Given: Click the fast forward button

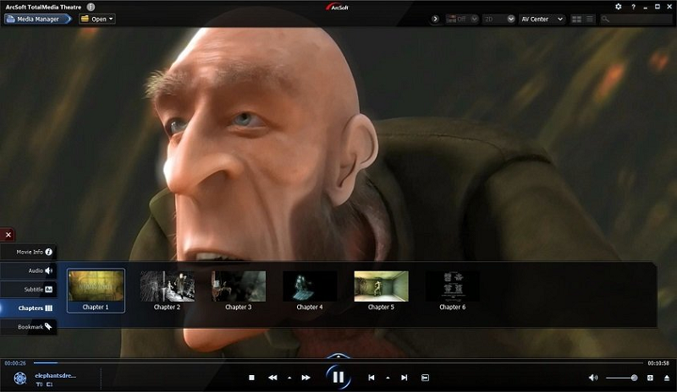Looking at the screenshot, I should pos(305,378).
